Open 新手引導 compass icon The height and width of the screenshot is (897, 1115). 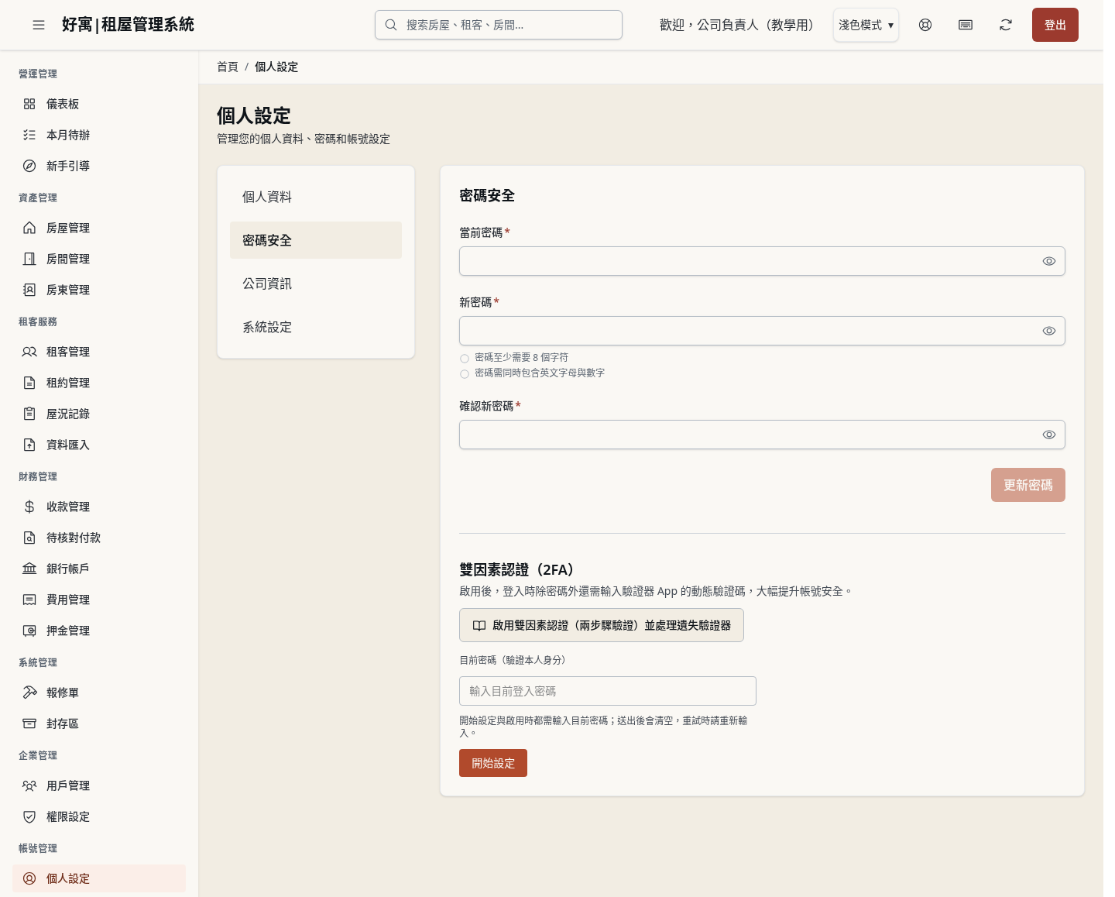point(29,166)
